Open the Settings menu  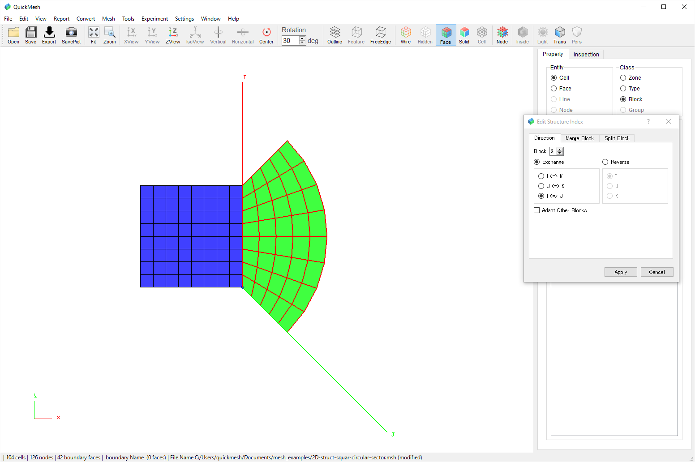pos(184,19)
